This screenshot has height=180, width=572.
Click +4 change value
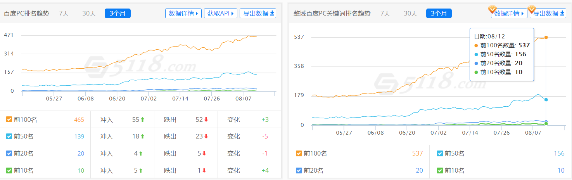point(265,170)
